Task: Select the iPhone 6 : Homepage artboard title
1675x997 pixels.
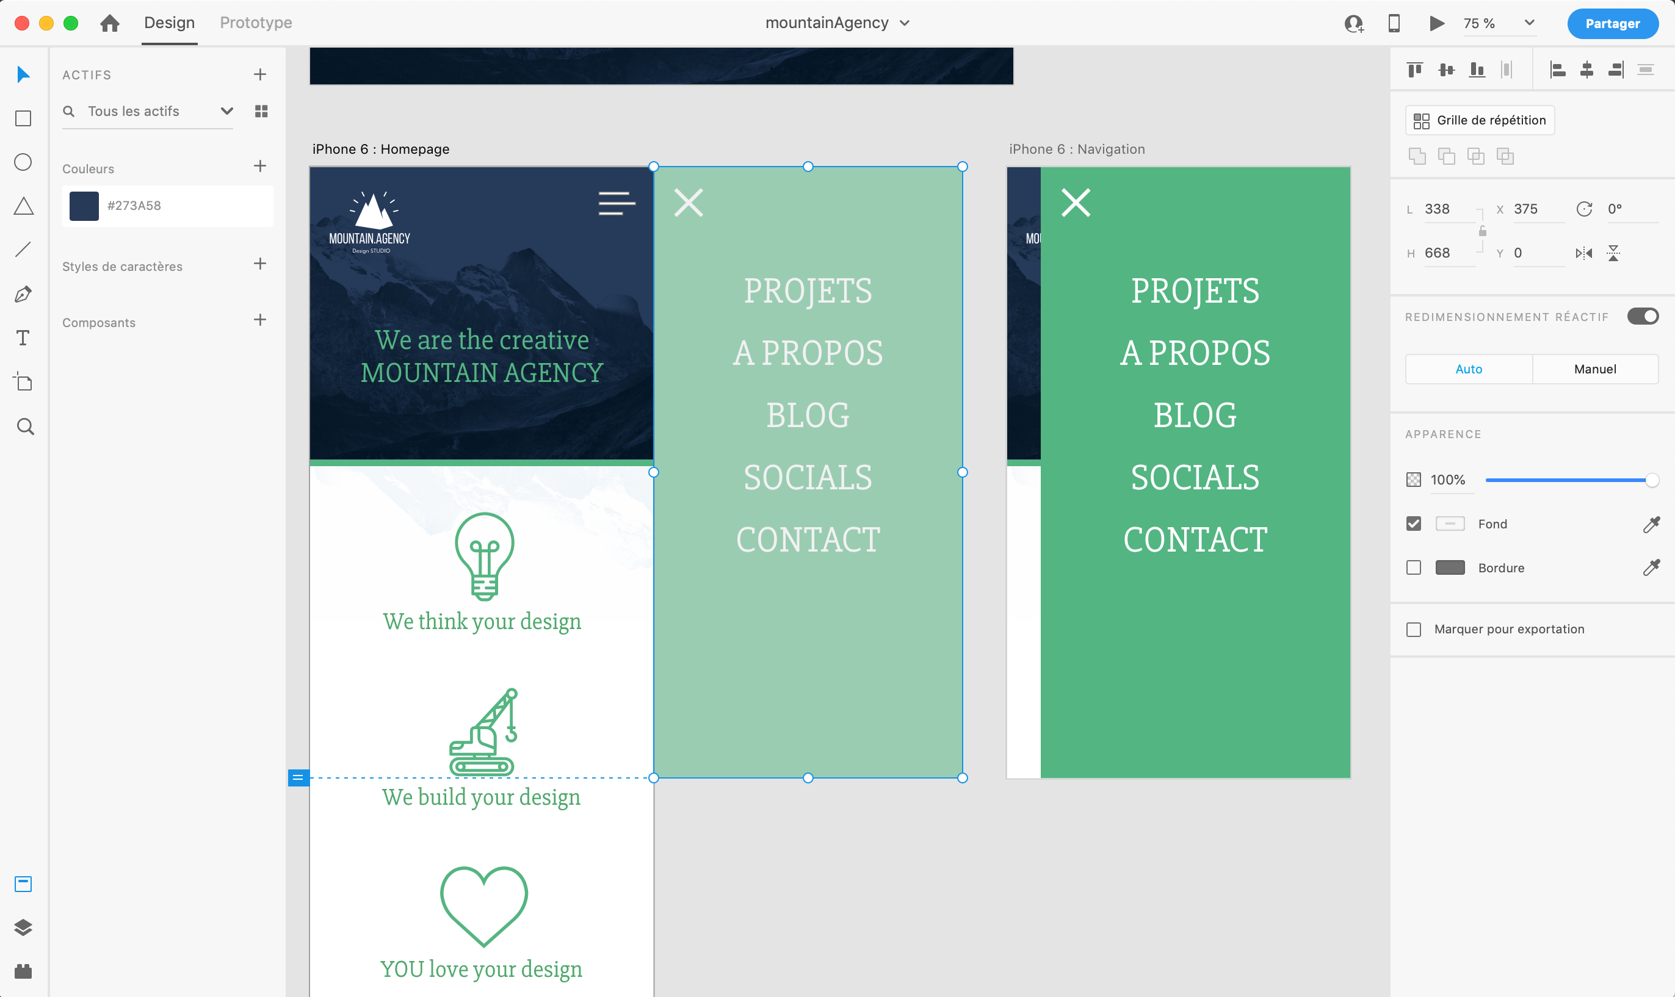Action: [x=381, y=149]
